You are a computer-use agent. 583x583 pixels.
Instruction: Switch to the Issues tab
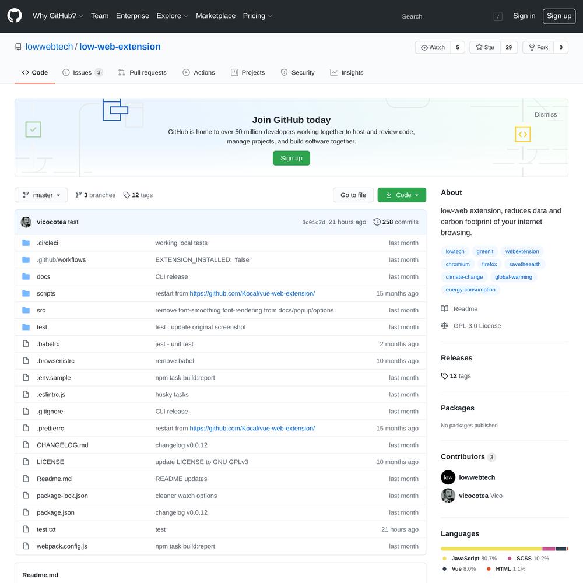(83, 72)
